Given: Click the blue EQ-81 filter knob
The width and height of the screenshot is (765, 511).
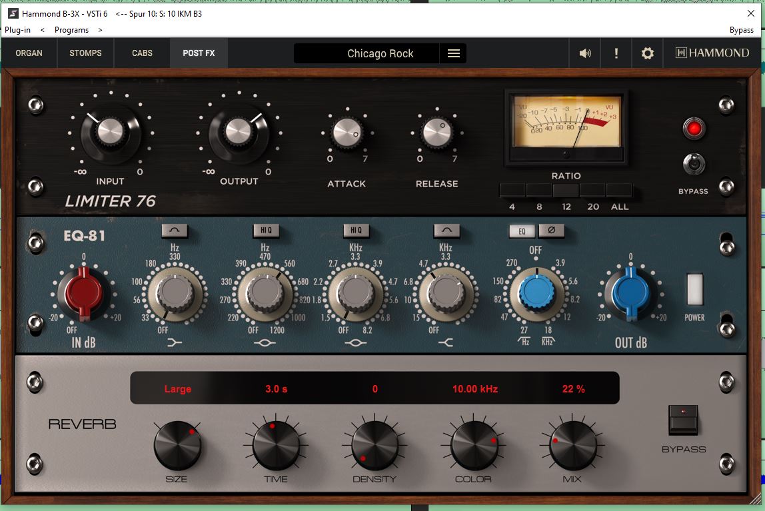Looking at the screenshot, I should (x=536, y=294).
